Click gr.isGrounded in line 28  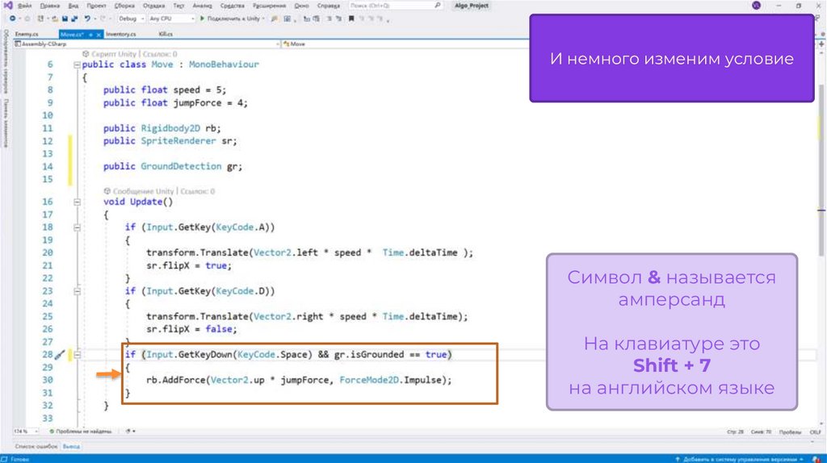coord(369,354)
